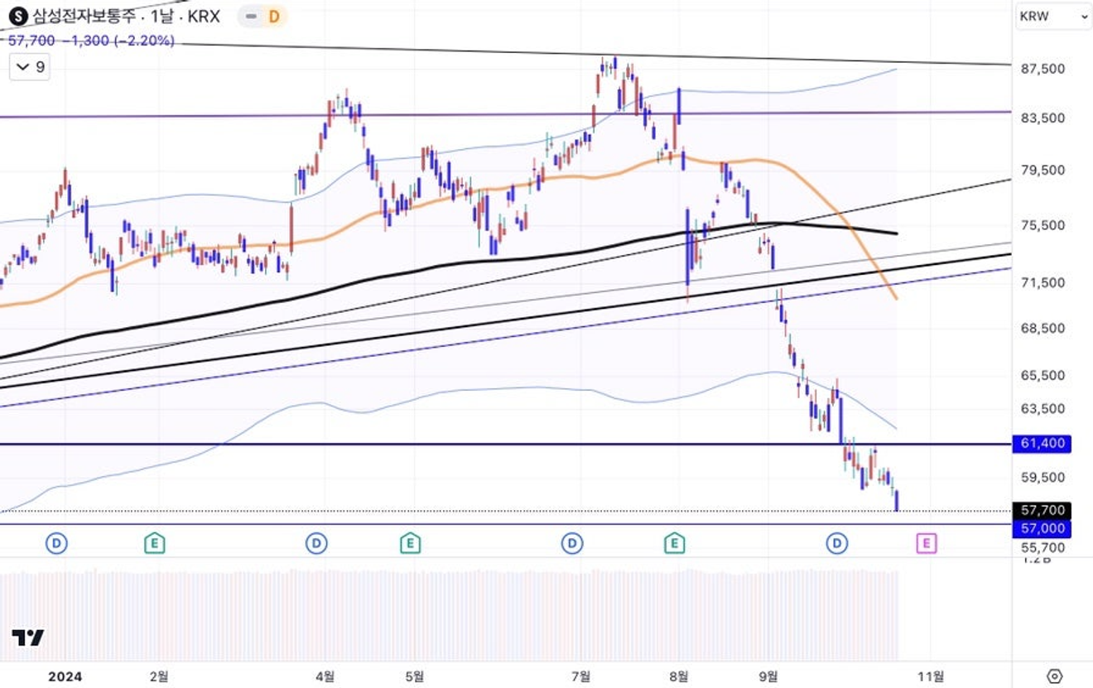Click the 5월 time axis label
The image size is (1093, 688).
point(416,676)
